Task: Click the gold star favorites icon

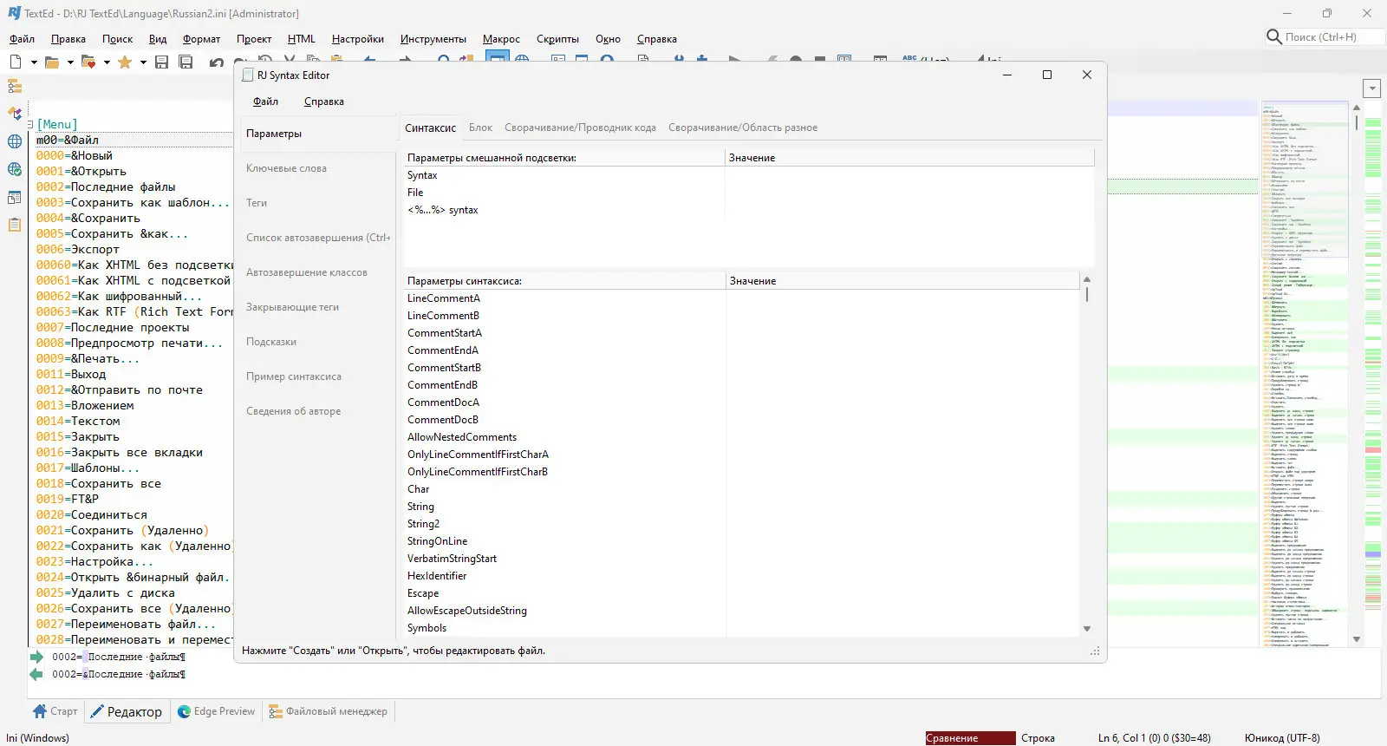Action: pyautogui.click(x=125, y=62)
